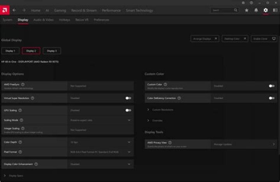
Task: Show Color Deficiency Correction help icon
Action: coord(179,98)
